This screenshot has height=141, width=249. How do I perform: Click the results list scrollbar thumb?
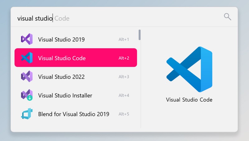(x=140, y=35)
